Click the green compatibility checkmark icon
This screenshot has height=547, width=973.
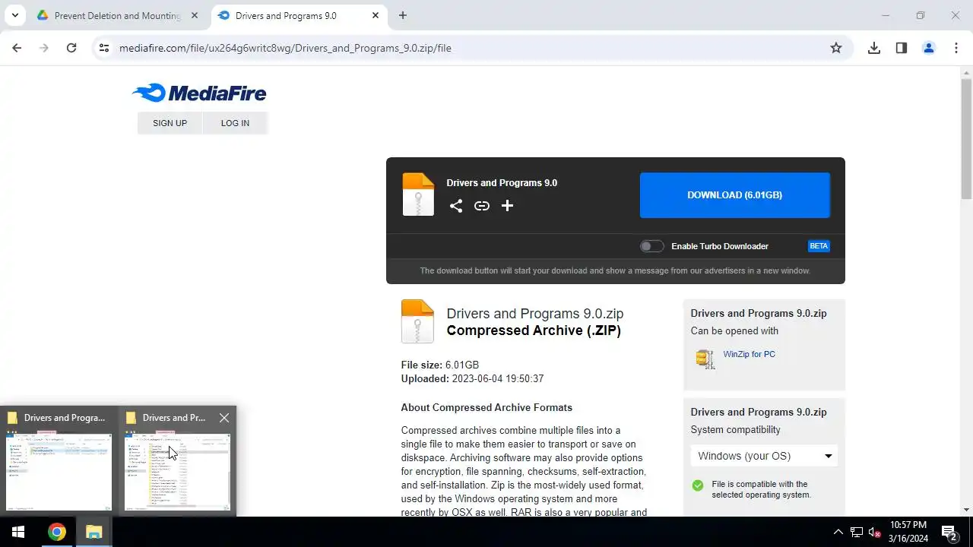point(698,485)
